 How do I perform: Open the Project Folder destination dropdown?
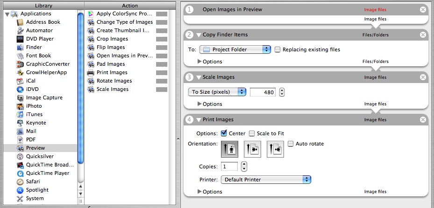click(235, 50)
